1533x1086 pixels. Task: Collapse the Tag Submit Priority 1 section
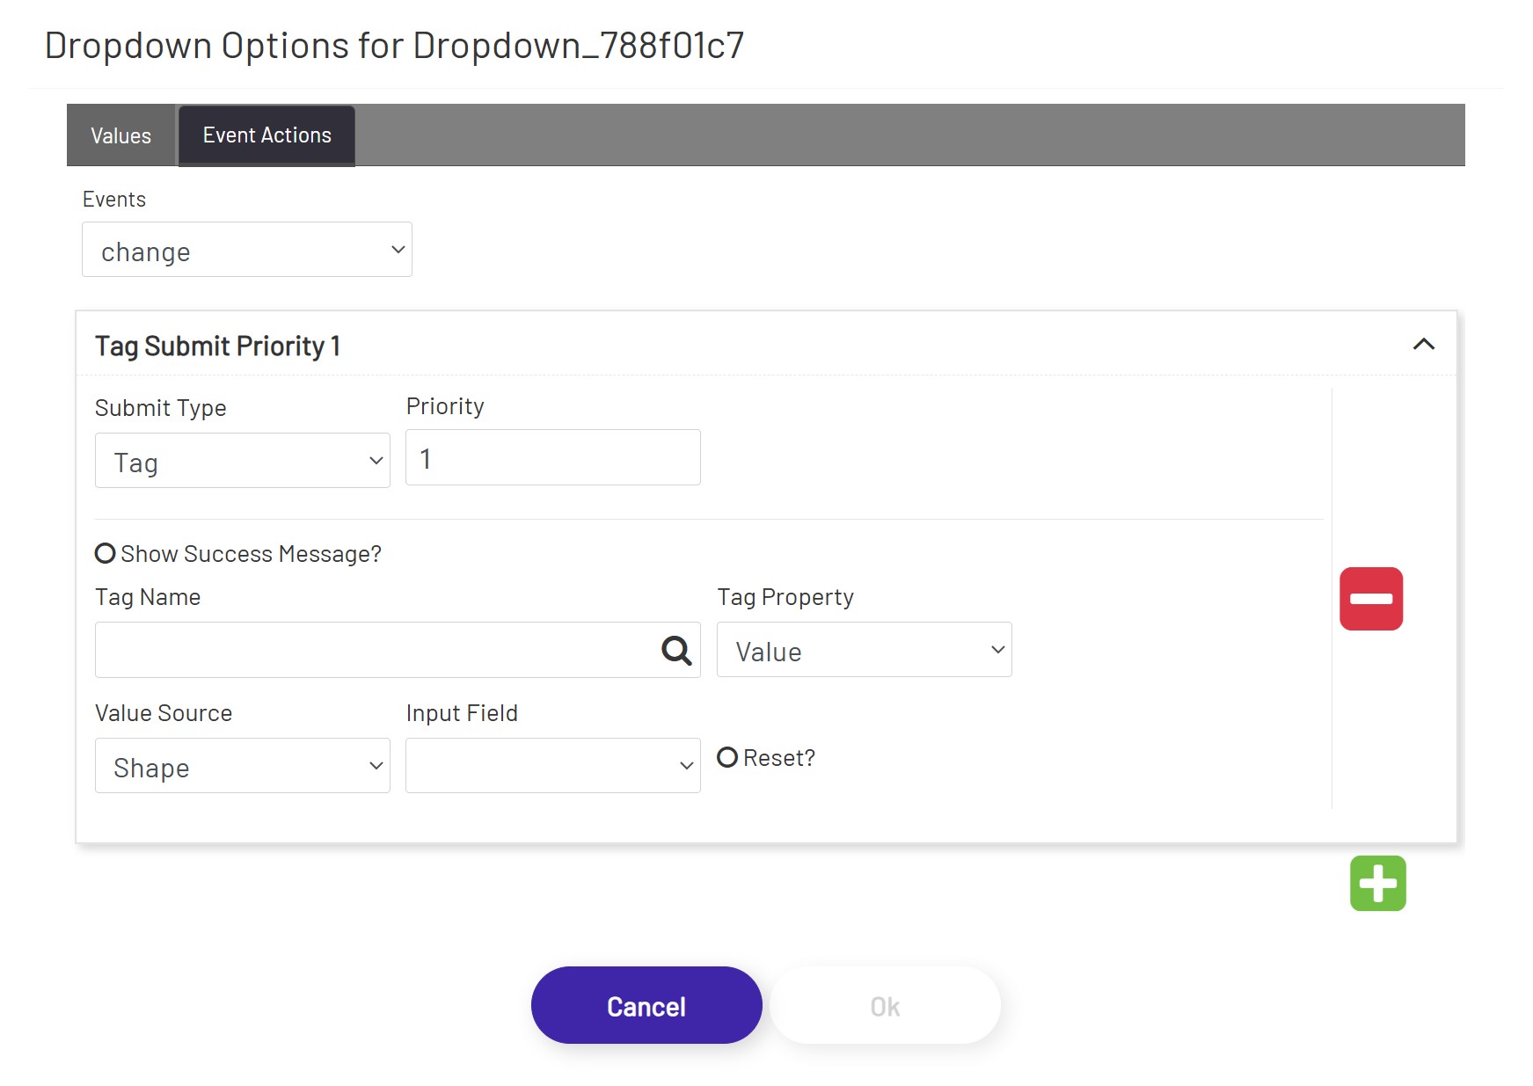tap(1425, 344)
